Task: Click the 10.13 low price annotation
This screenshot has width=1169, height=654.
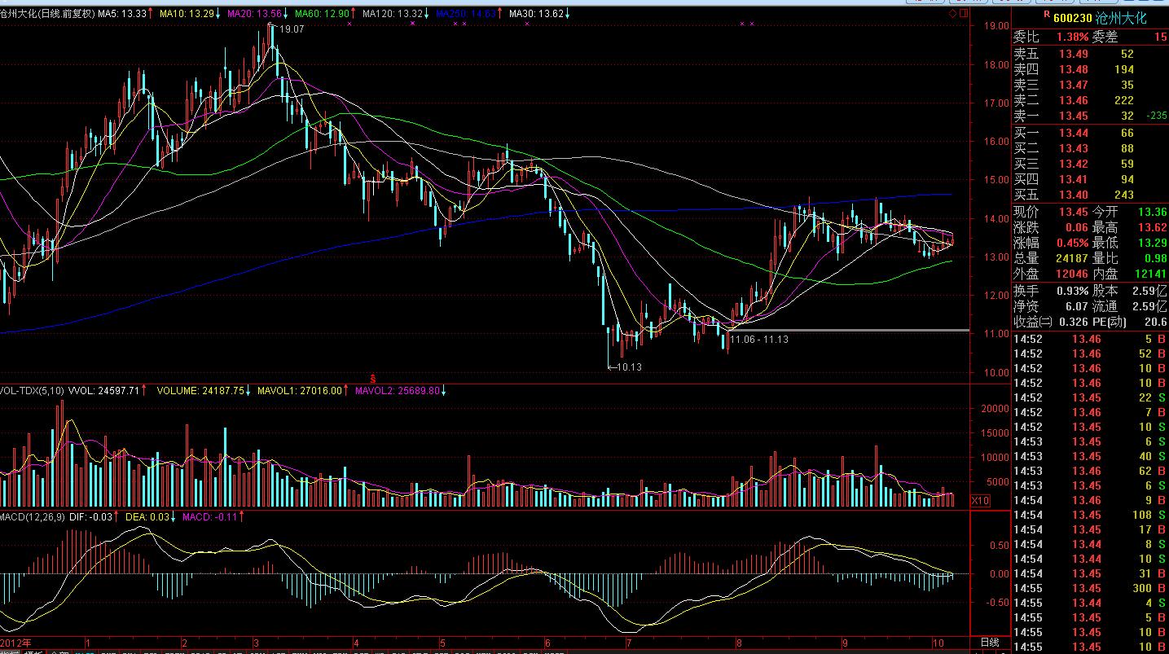Action: tap(629, 367)
